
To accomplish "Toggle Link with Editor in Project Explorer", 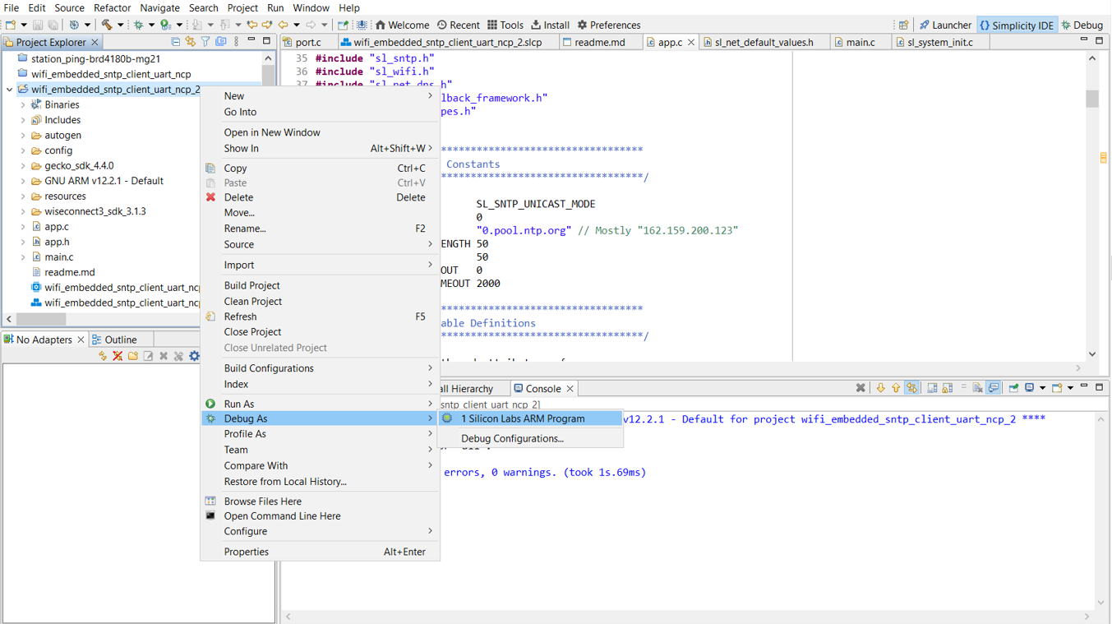I will click(191, 41).
